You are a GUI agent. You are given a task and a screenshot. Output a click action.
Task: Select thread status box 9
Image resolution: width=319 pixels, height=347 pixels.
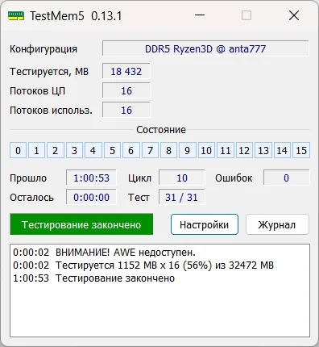(188, 150)
